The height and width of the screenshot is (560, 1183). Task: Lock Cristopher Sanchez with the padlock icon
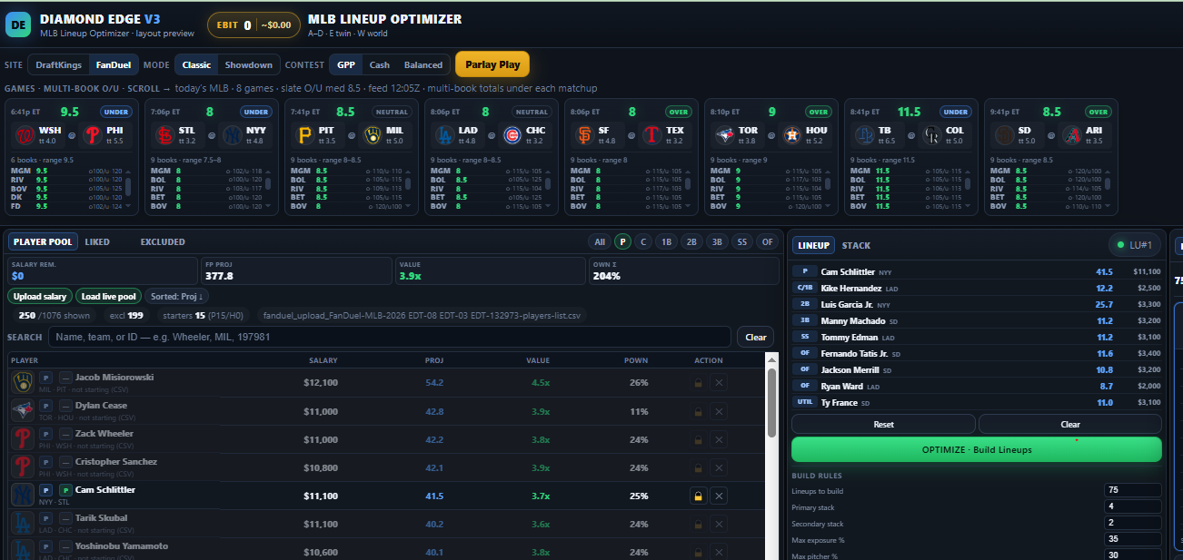pyautogui.click(x=697, y=467)
